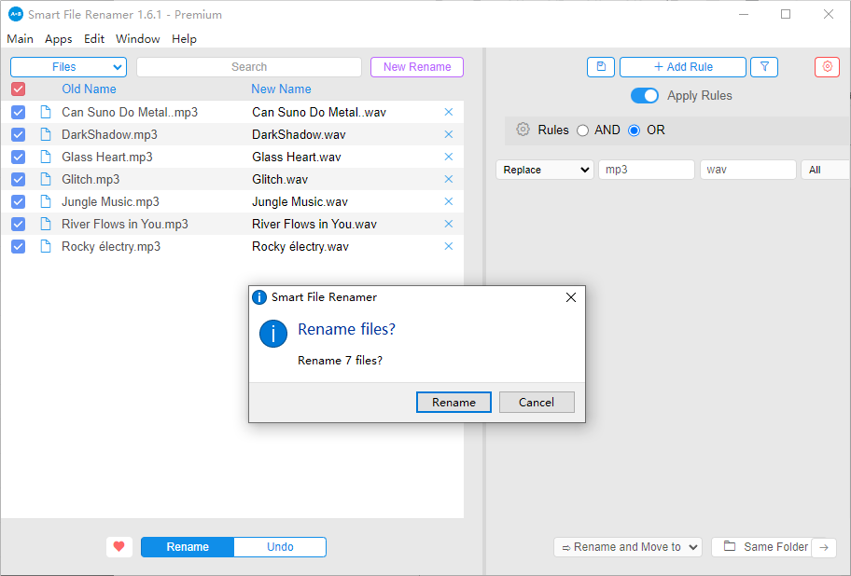Open the Edit menu
851x576 pixels.
point(93,39)
